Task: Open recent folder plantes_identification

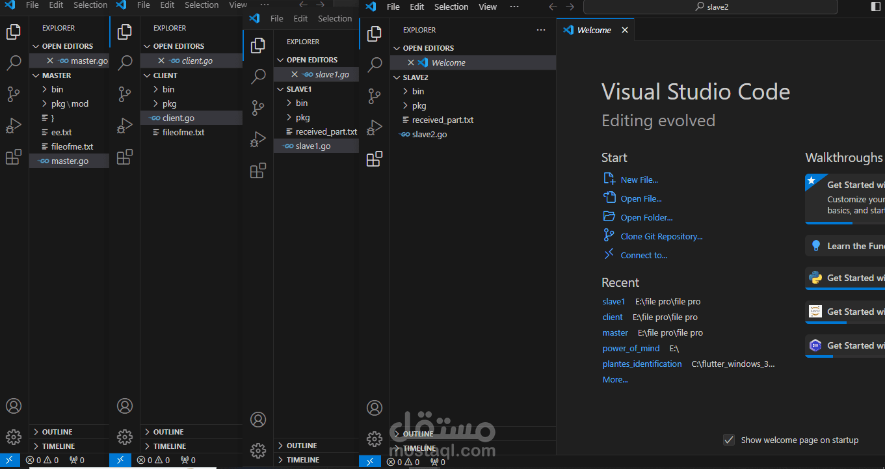Action: pos(642,364)
